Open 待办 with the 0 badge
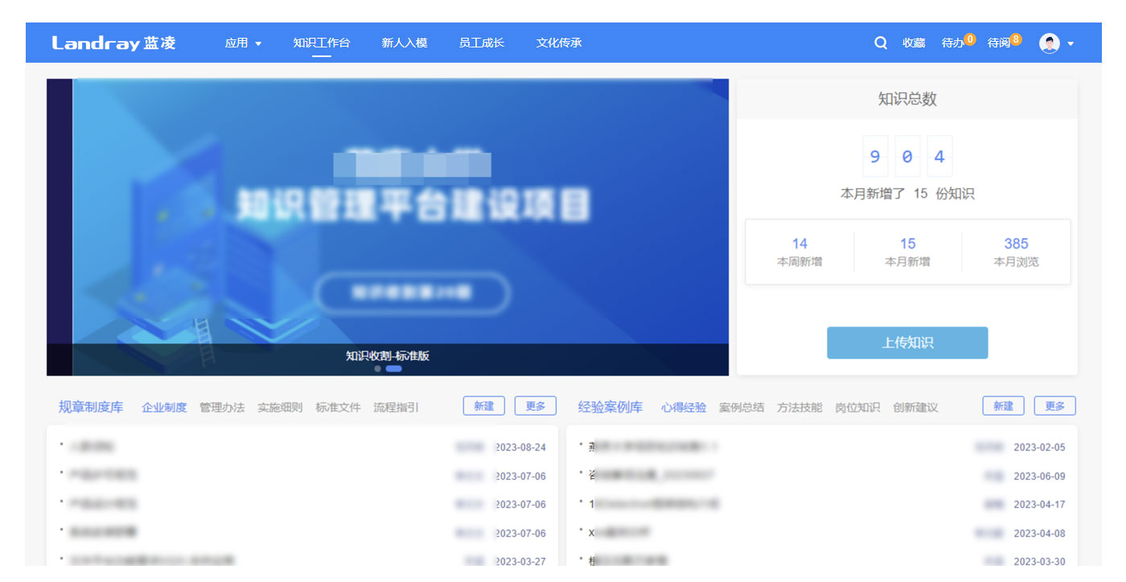 click(x=953, y=43)
